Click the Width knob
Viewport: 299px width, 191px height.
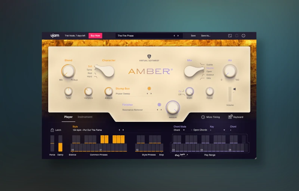coord(189,92)
